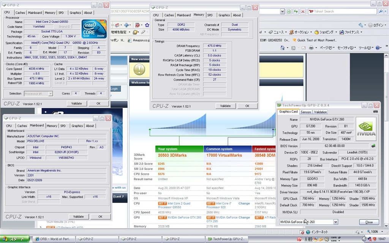Image resolution: width=389 pixels, height=243 pixels.
Task: Click the tray expand arrow near the clock
Action: (364, 239)
